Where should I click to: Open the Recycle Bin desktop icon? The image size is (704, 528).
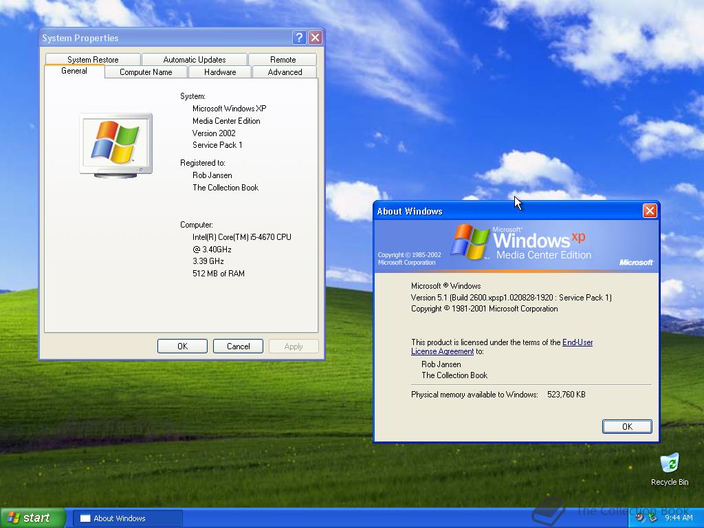(x=670, y=469)
